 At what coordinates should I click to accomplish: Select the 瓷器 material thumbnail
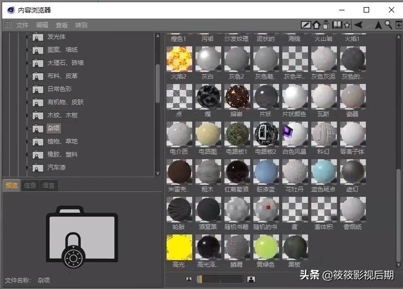coord(353,97)
